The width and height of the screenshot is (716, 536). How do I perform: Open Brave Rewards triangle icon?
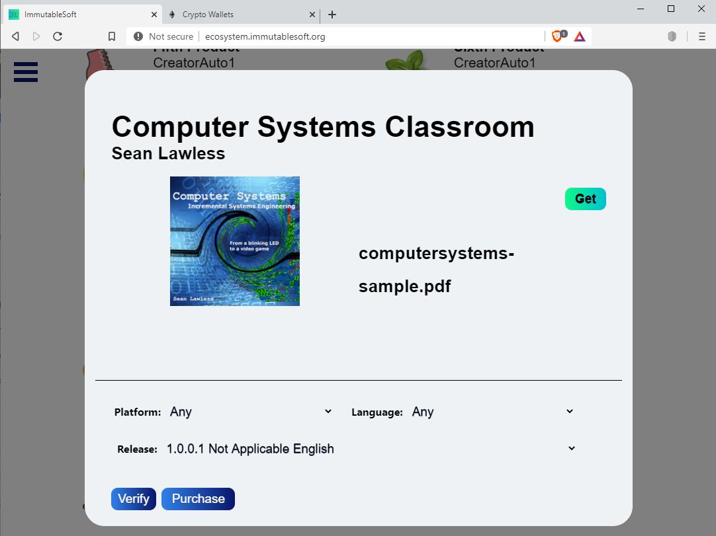[x=580, y=36]
